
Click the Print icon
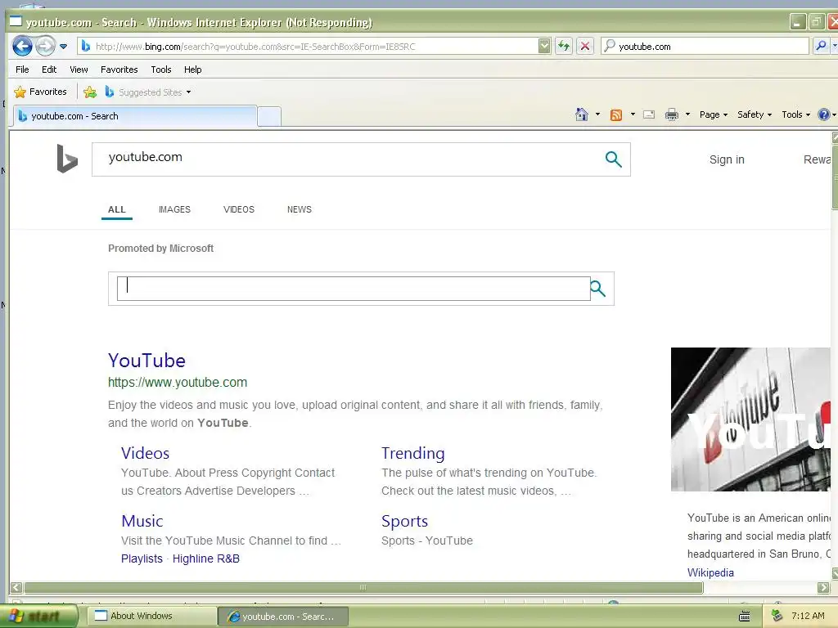tap(672, 114)
